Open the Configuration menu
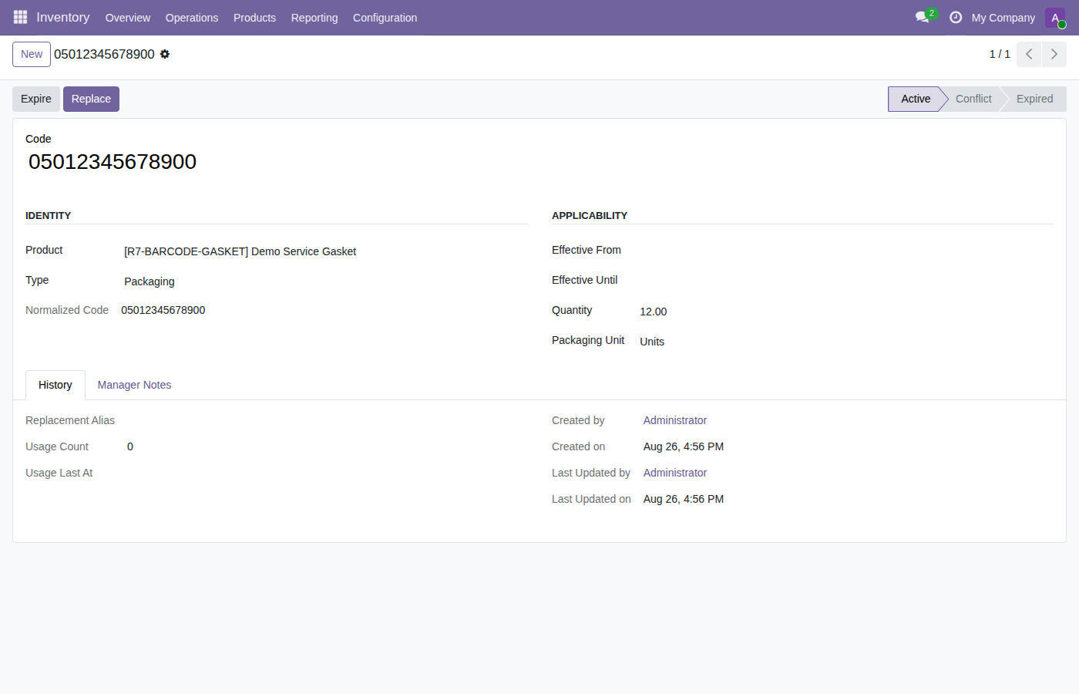Screen dimensions: 1079x694 pos(385,18)
